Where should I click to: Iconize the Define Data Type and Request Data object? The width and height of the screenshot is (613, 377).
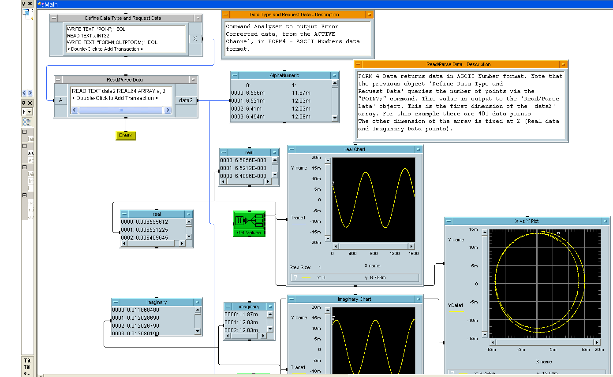click(198, 18)
